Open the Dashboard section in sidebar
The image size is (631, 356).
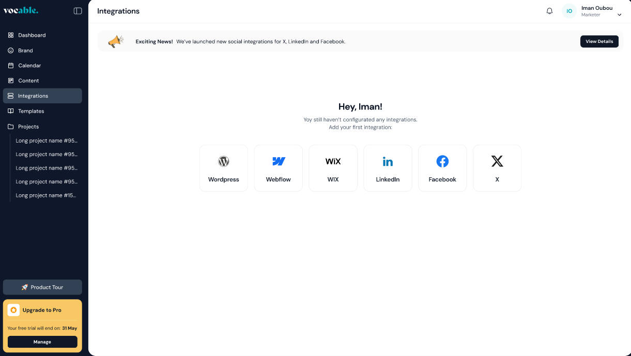[x=32, y=35]
